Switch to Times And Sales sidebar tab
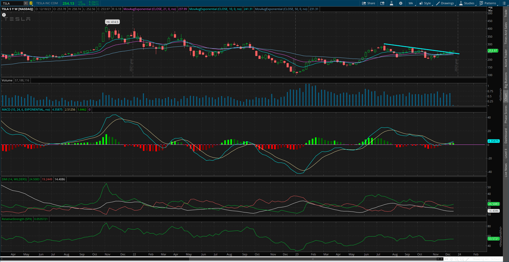 505,33
